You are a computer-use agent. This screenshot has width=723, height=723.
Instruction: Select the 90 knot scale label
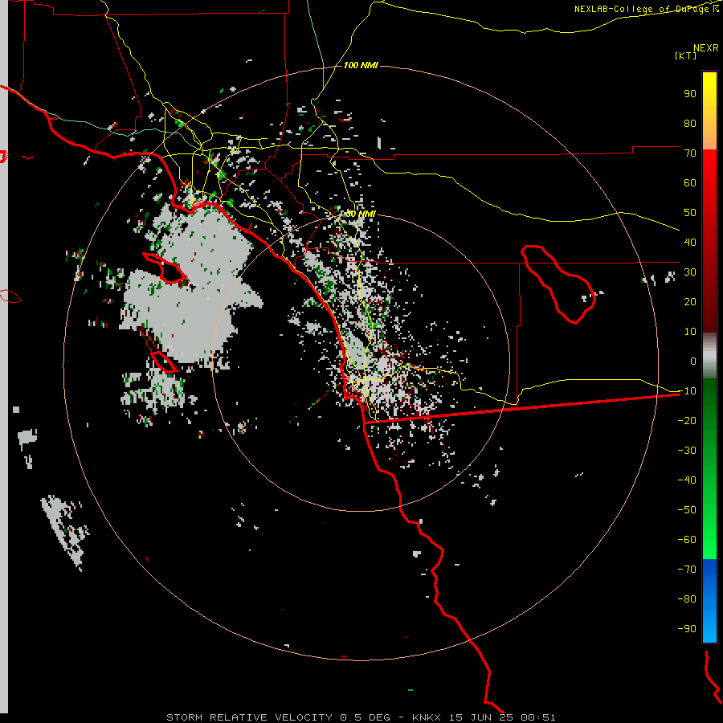(690, 94)
